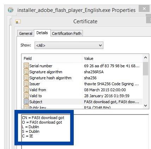
Task: Click the Signature hash algorithm icon
Action: (26, 77)
